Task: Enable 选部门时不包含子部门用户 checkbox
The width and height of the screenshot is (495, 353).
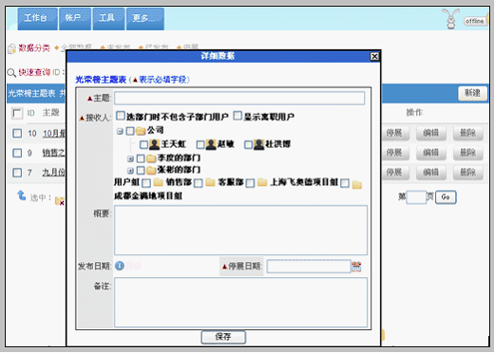Action: pyautogui.click(x=121, y=116)
